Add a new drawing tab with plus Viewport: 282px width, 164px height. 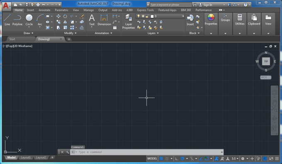point(69,39)
